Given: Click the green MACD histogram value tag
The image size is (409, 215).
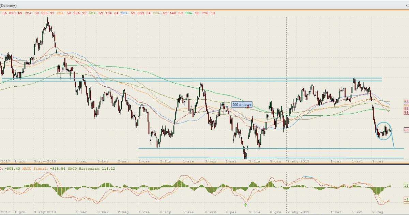Looking at the screenshot, I should point(406,186).
